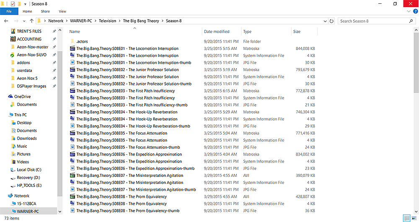Image resolution: width=419 pixels, height=222 pixels.
Task: Open Aeon-Nox-master pinned folder
Action: (33, 47)
